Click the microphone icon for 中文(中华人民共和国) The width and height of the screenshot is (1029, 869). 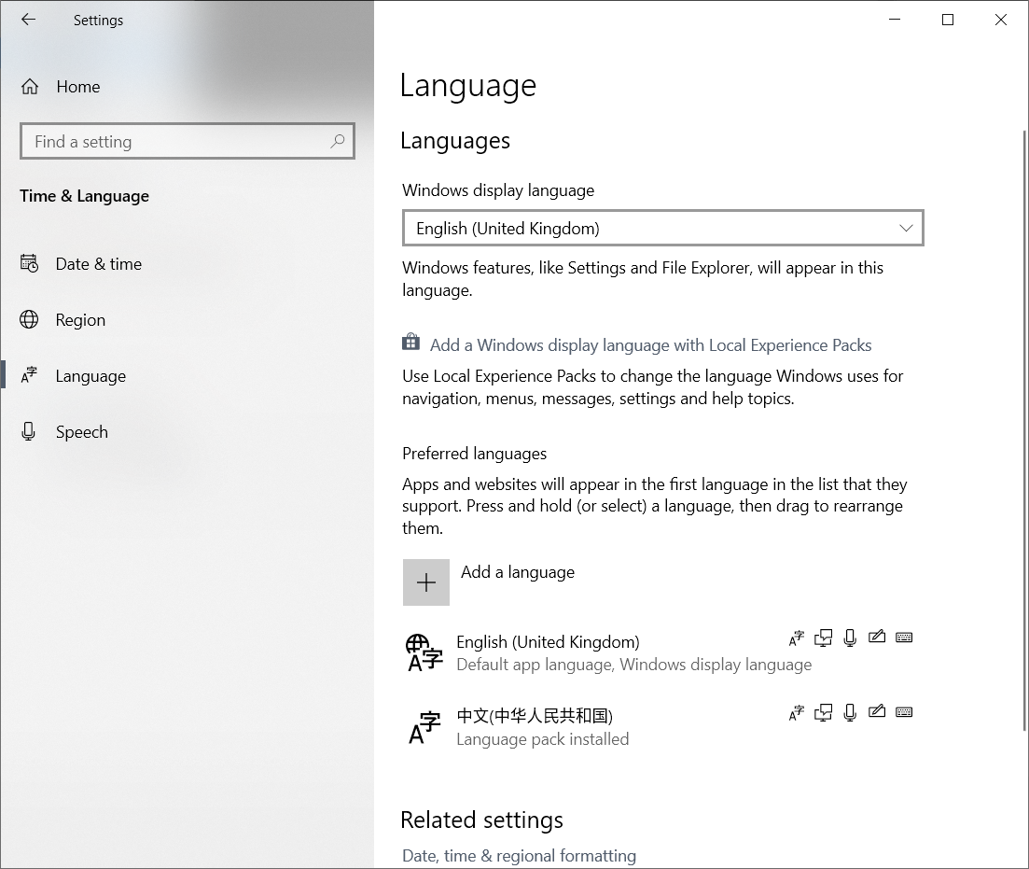click(x=850, y=712)
